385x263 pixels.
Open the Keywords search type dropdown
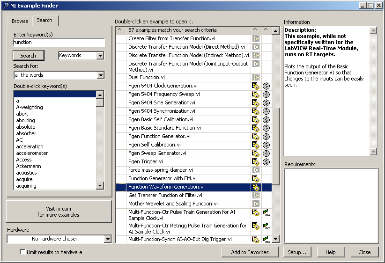(x=100, y=55)
